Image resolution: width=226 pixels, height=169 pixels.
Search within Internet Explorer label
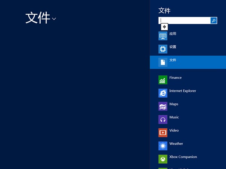coord(183,91)
